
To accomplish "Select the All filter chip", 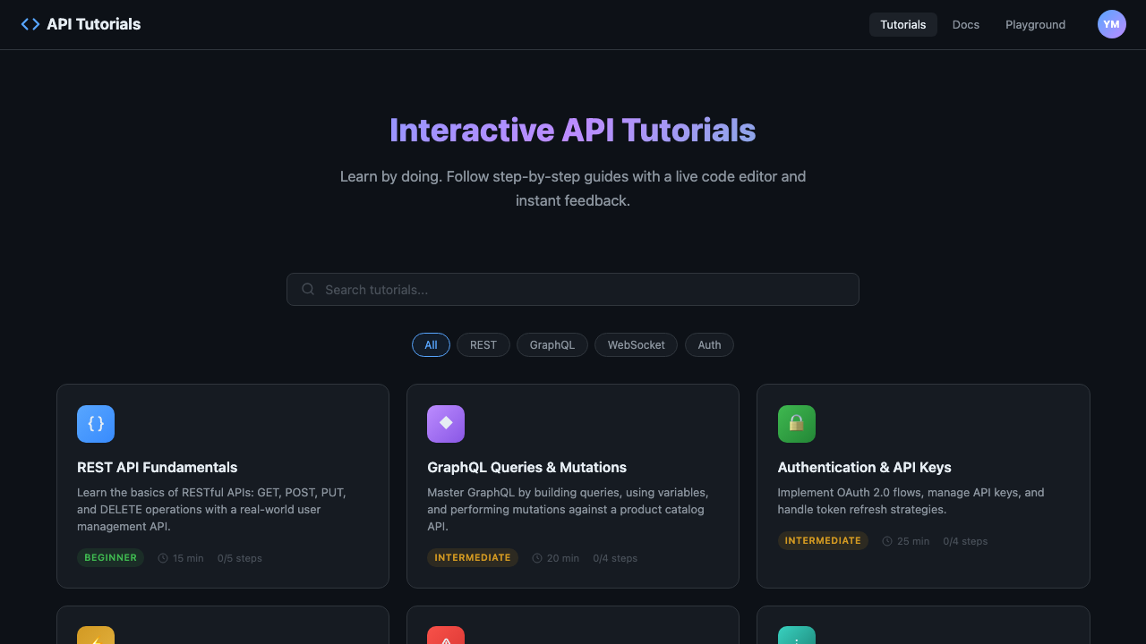I will [431, 344].
